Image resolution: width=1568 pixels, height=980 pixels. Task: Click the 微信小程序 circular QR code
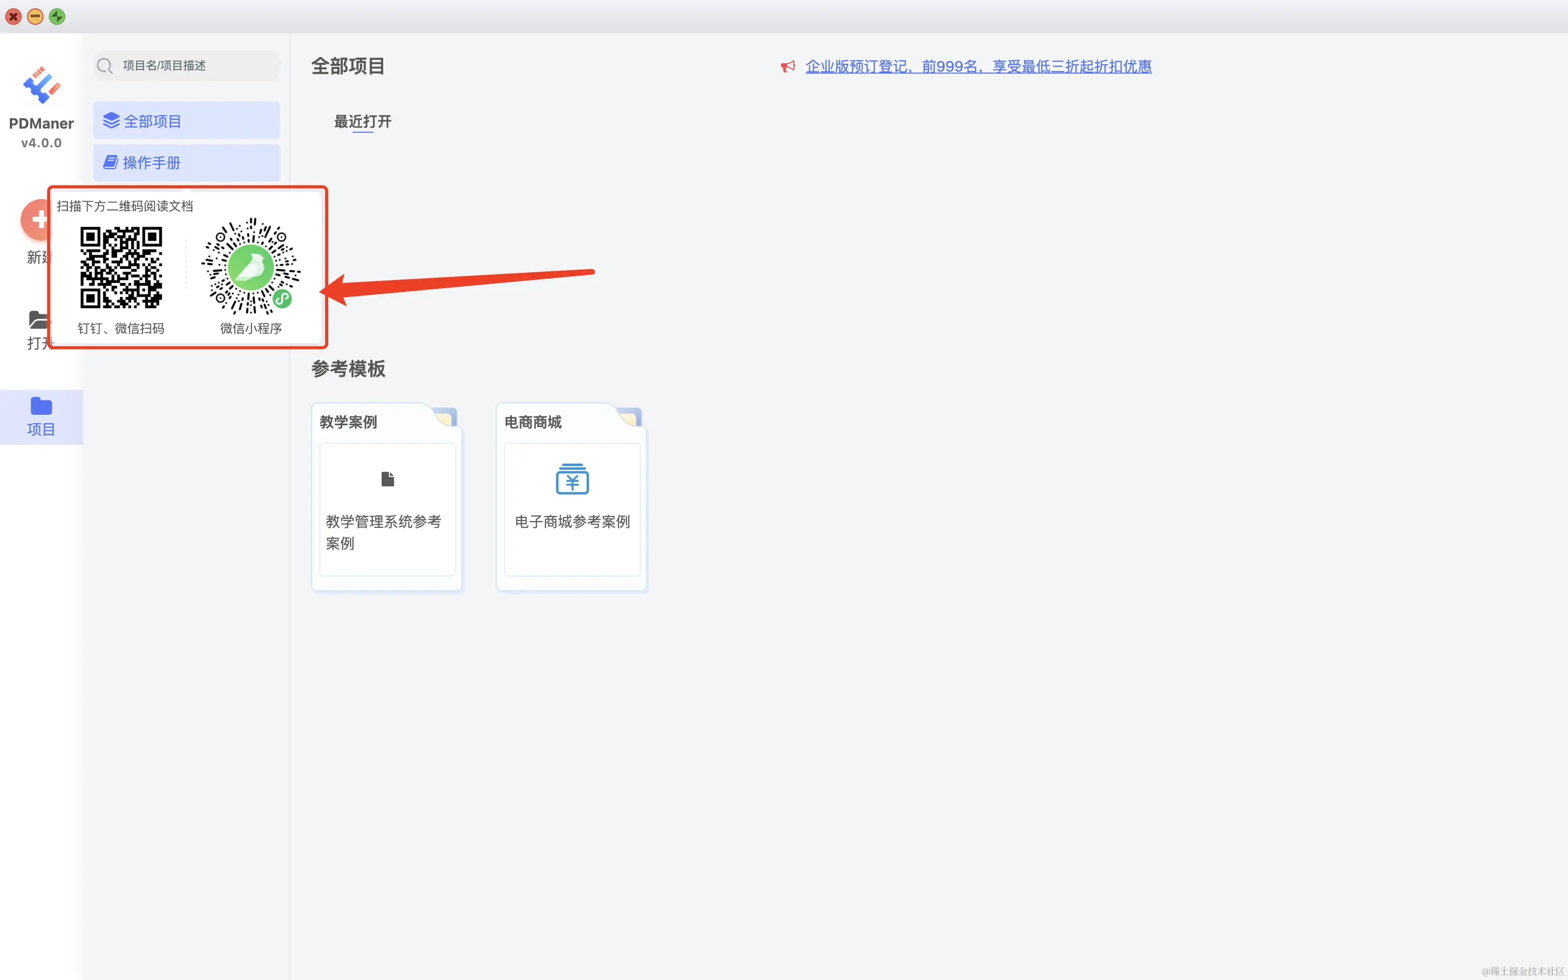pyautogui.click(x=251, y=267)
